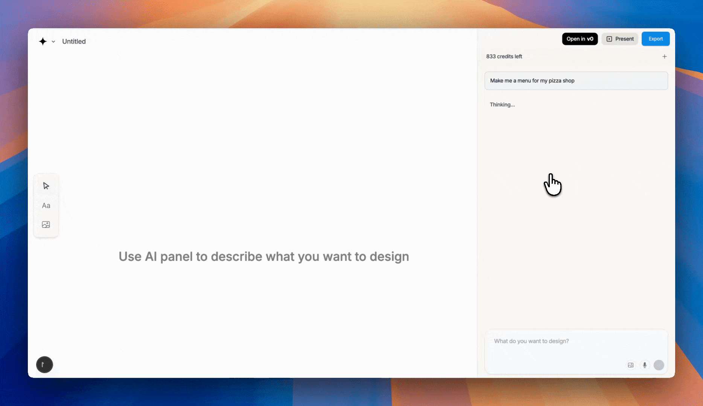
Task: Click the sparkle logo icon
Action: (43, 41)
